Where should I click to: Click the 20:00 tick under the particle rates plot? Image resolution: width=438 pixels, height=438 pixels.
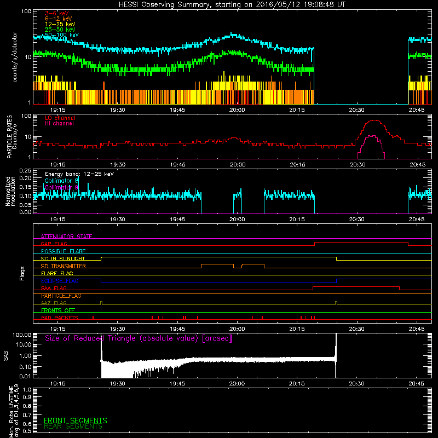click(x=238, y=165)
